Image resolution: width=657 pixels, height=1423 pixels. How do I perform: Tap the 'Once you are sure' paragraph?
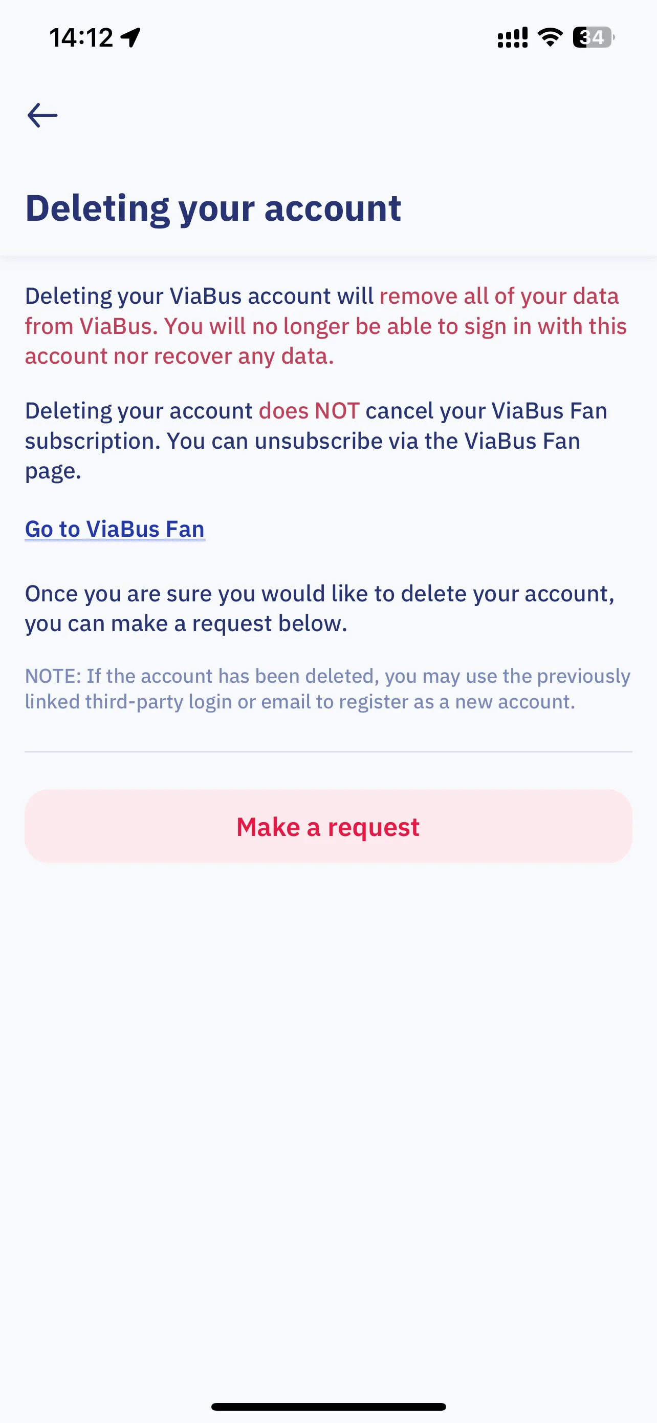click(x=320, y=608)
